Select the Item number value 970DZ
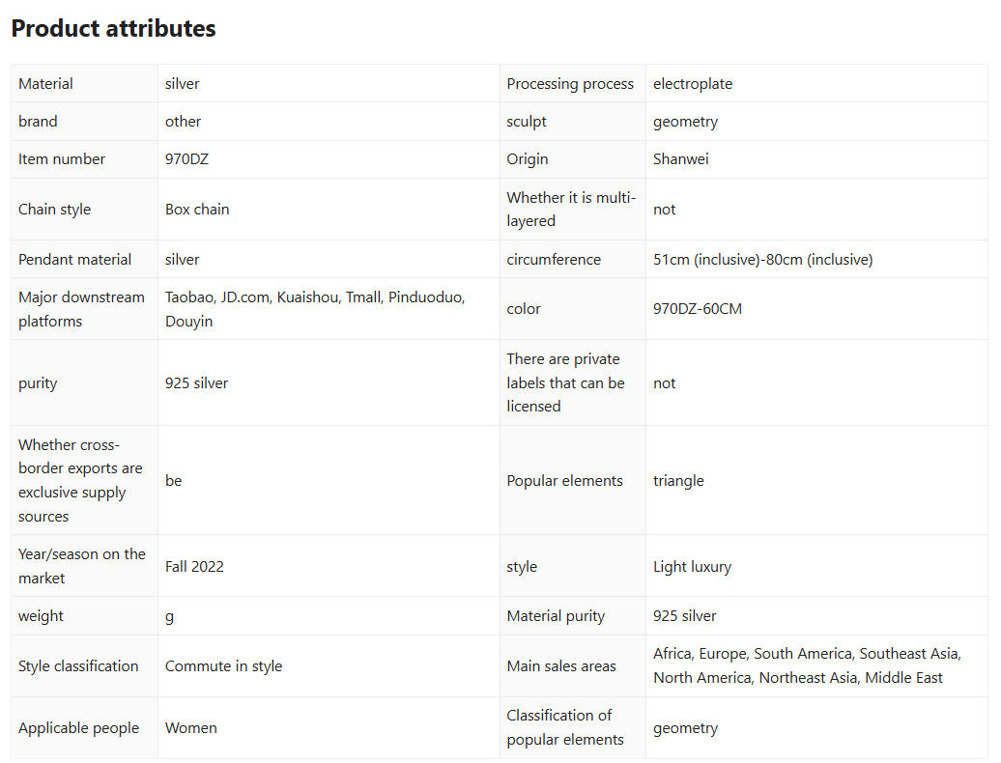 tap(186, 159)
